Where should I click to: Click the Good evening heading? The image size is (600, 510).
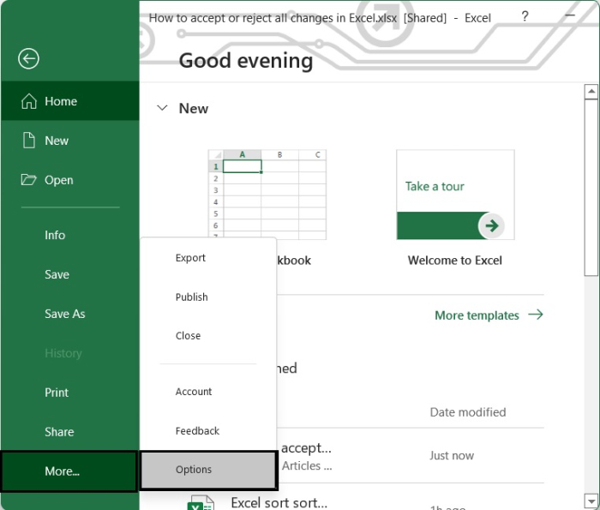(246, 61)
